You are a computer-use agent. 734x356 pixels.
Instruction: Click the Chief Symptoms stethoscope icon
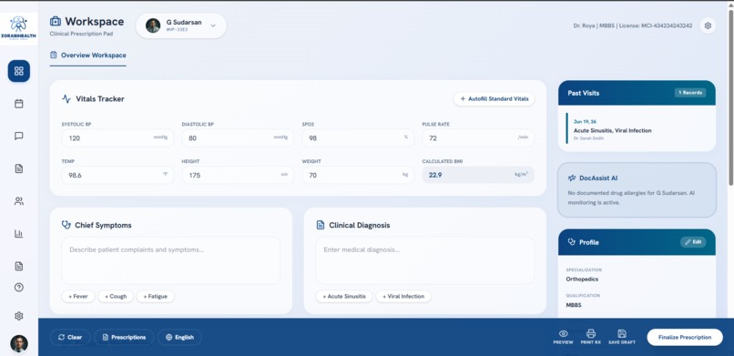(x=66, y=225)
